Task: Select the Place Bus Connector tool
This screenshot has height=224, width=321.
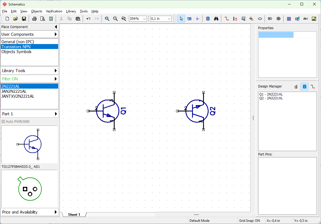Action: click(243, 19)
